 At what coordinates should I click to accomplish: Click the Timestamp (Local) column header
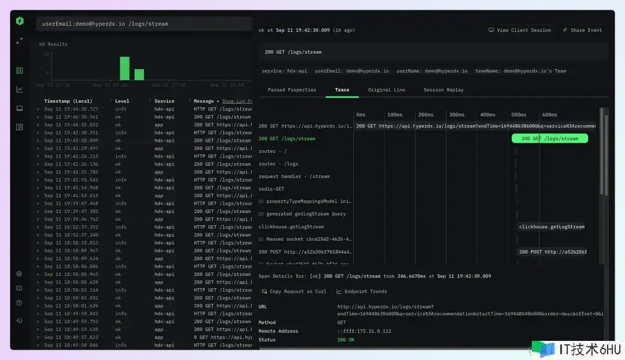tap(68, 101)
